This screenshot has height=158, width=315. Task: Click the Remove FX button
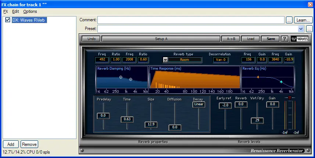coord(29,144)
